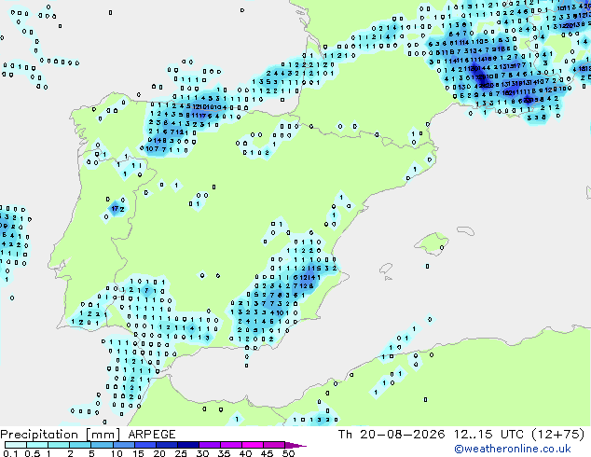Click the legend value '0.1'

coord(10,453)
